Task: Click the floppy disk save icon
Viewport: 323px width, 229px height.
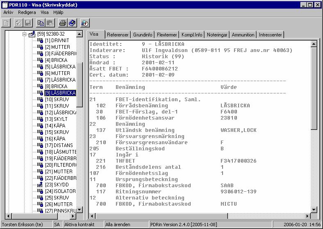Action: click(x=28, y=23)
